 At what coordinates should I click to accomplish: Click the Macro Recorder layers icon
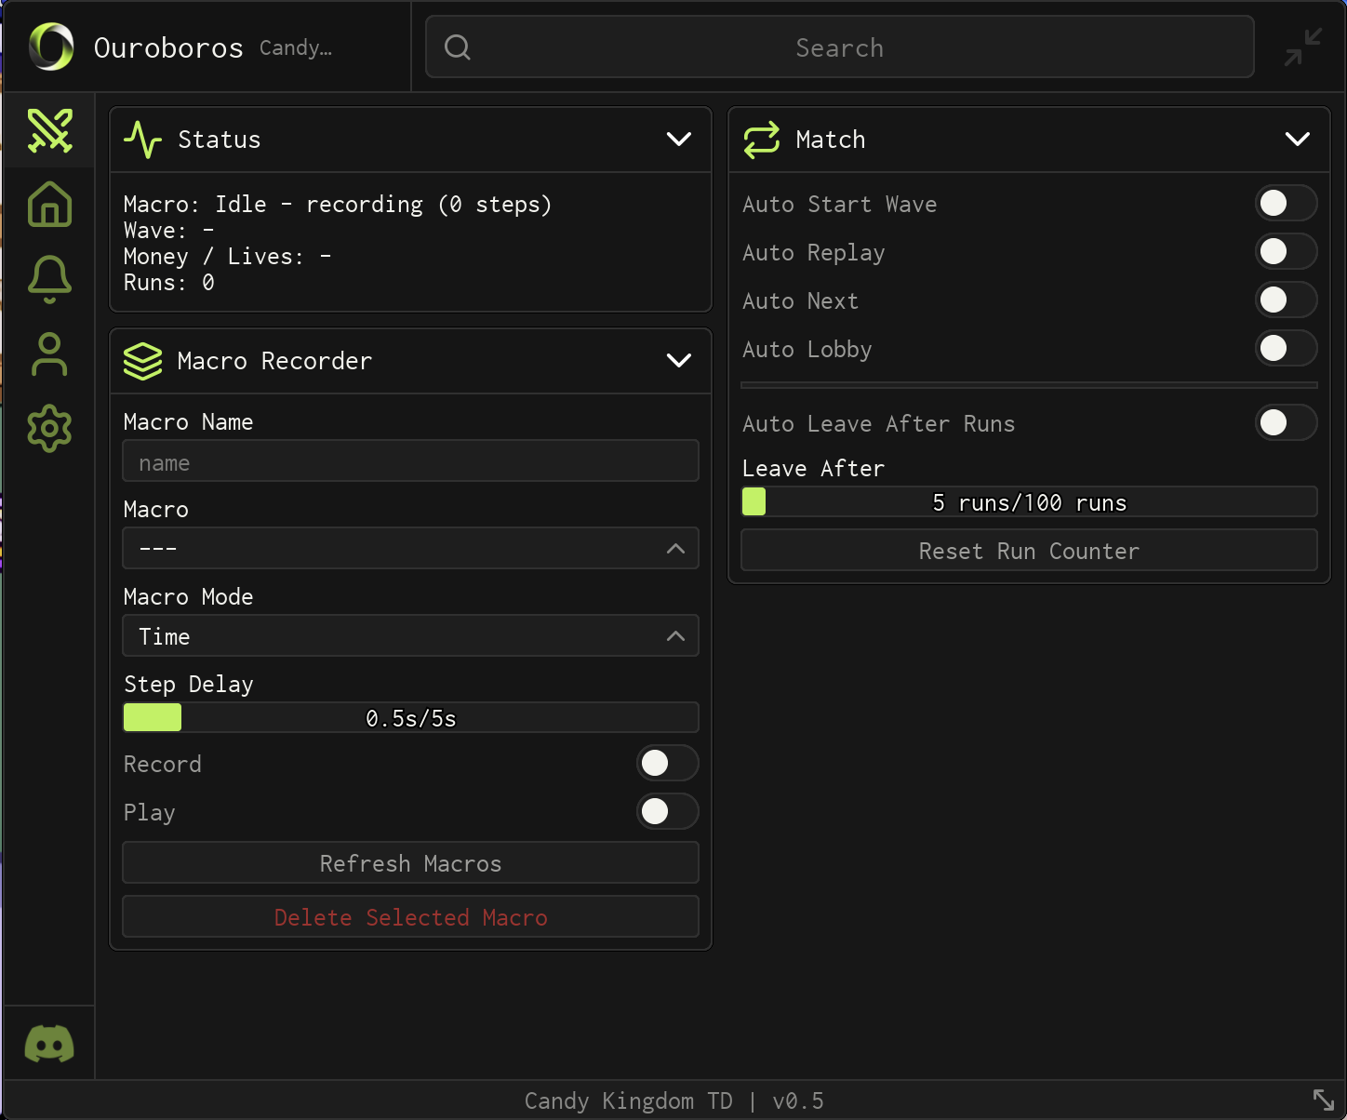coord(142,361)
